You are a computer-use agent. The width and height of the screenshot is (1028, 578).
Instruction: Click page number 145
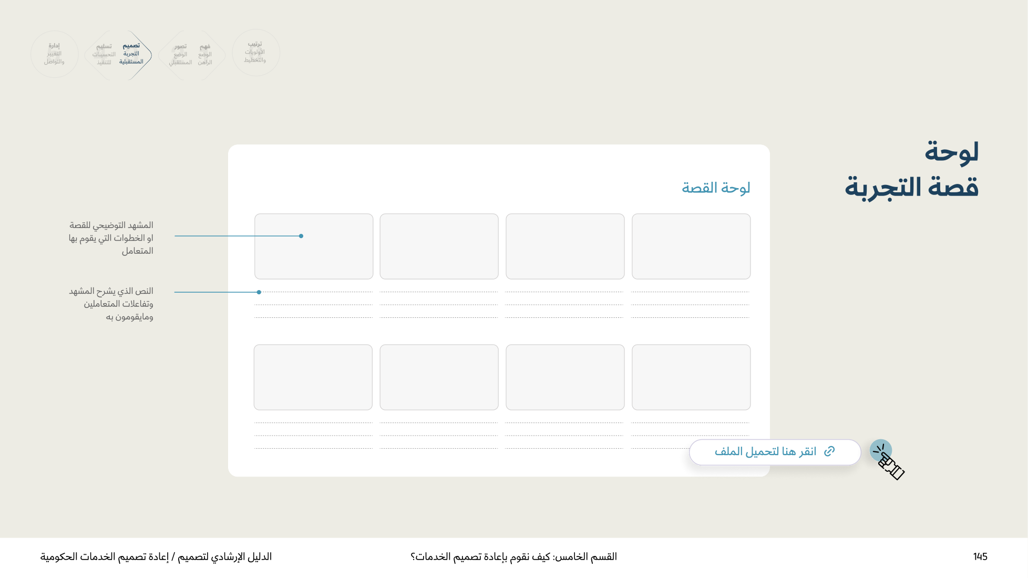[980, 556]
